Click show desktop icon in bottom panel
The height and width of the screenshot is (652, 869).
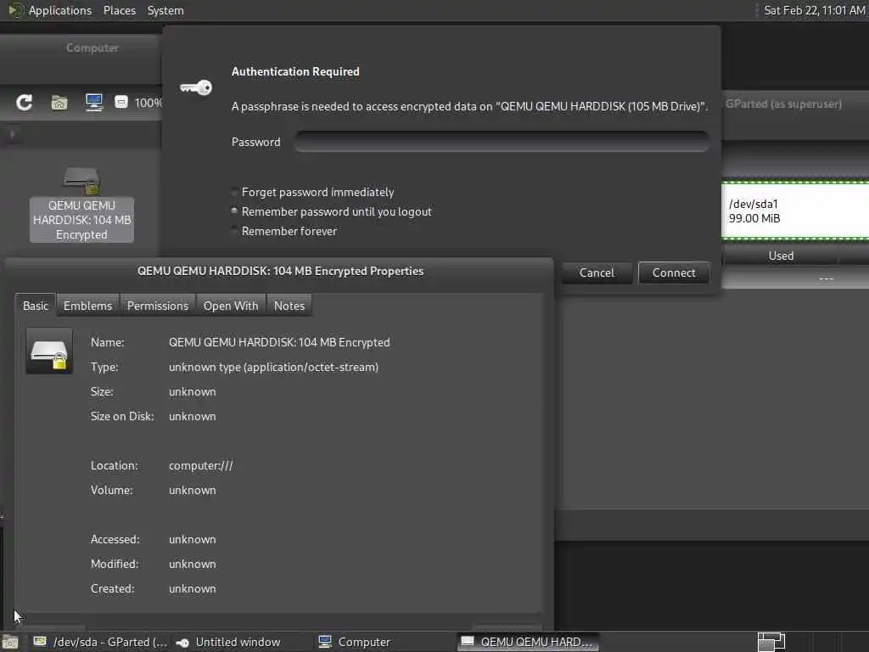[x=10, y=642]
